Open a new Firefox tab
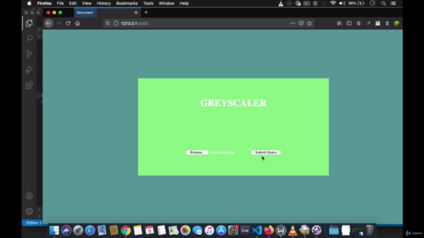 pyautogui.click(x=146, y=13)
